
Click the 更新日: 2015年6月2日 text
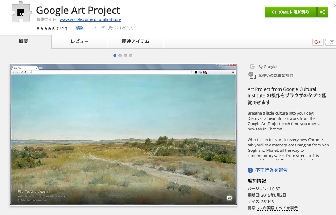267,195
